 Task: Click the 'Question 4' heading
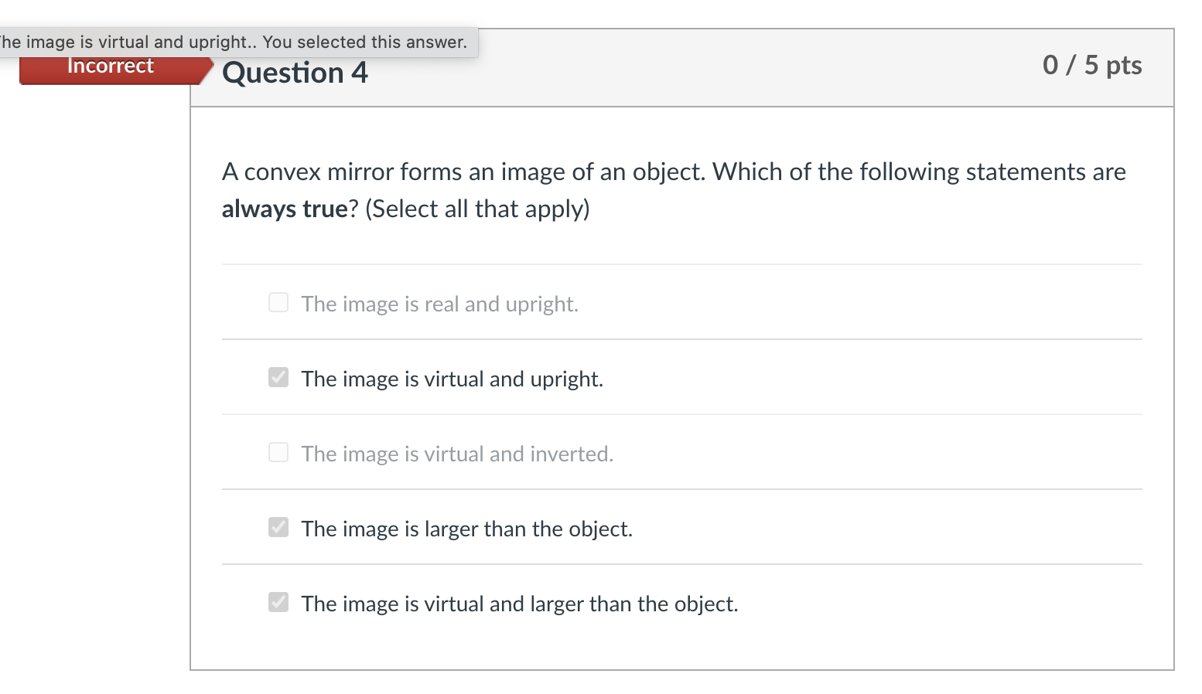point(295,73)
